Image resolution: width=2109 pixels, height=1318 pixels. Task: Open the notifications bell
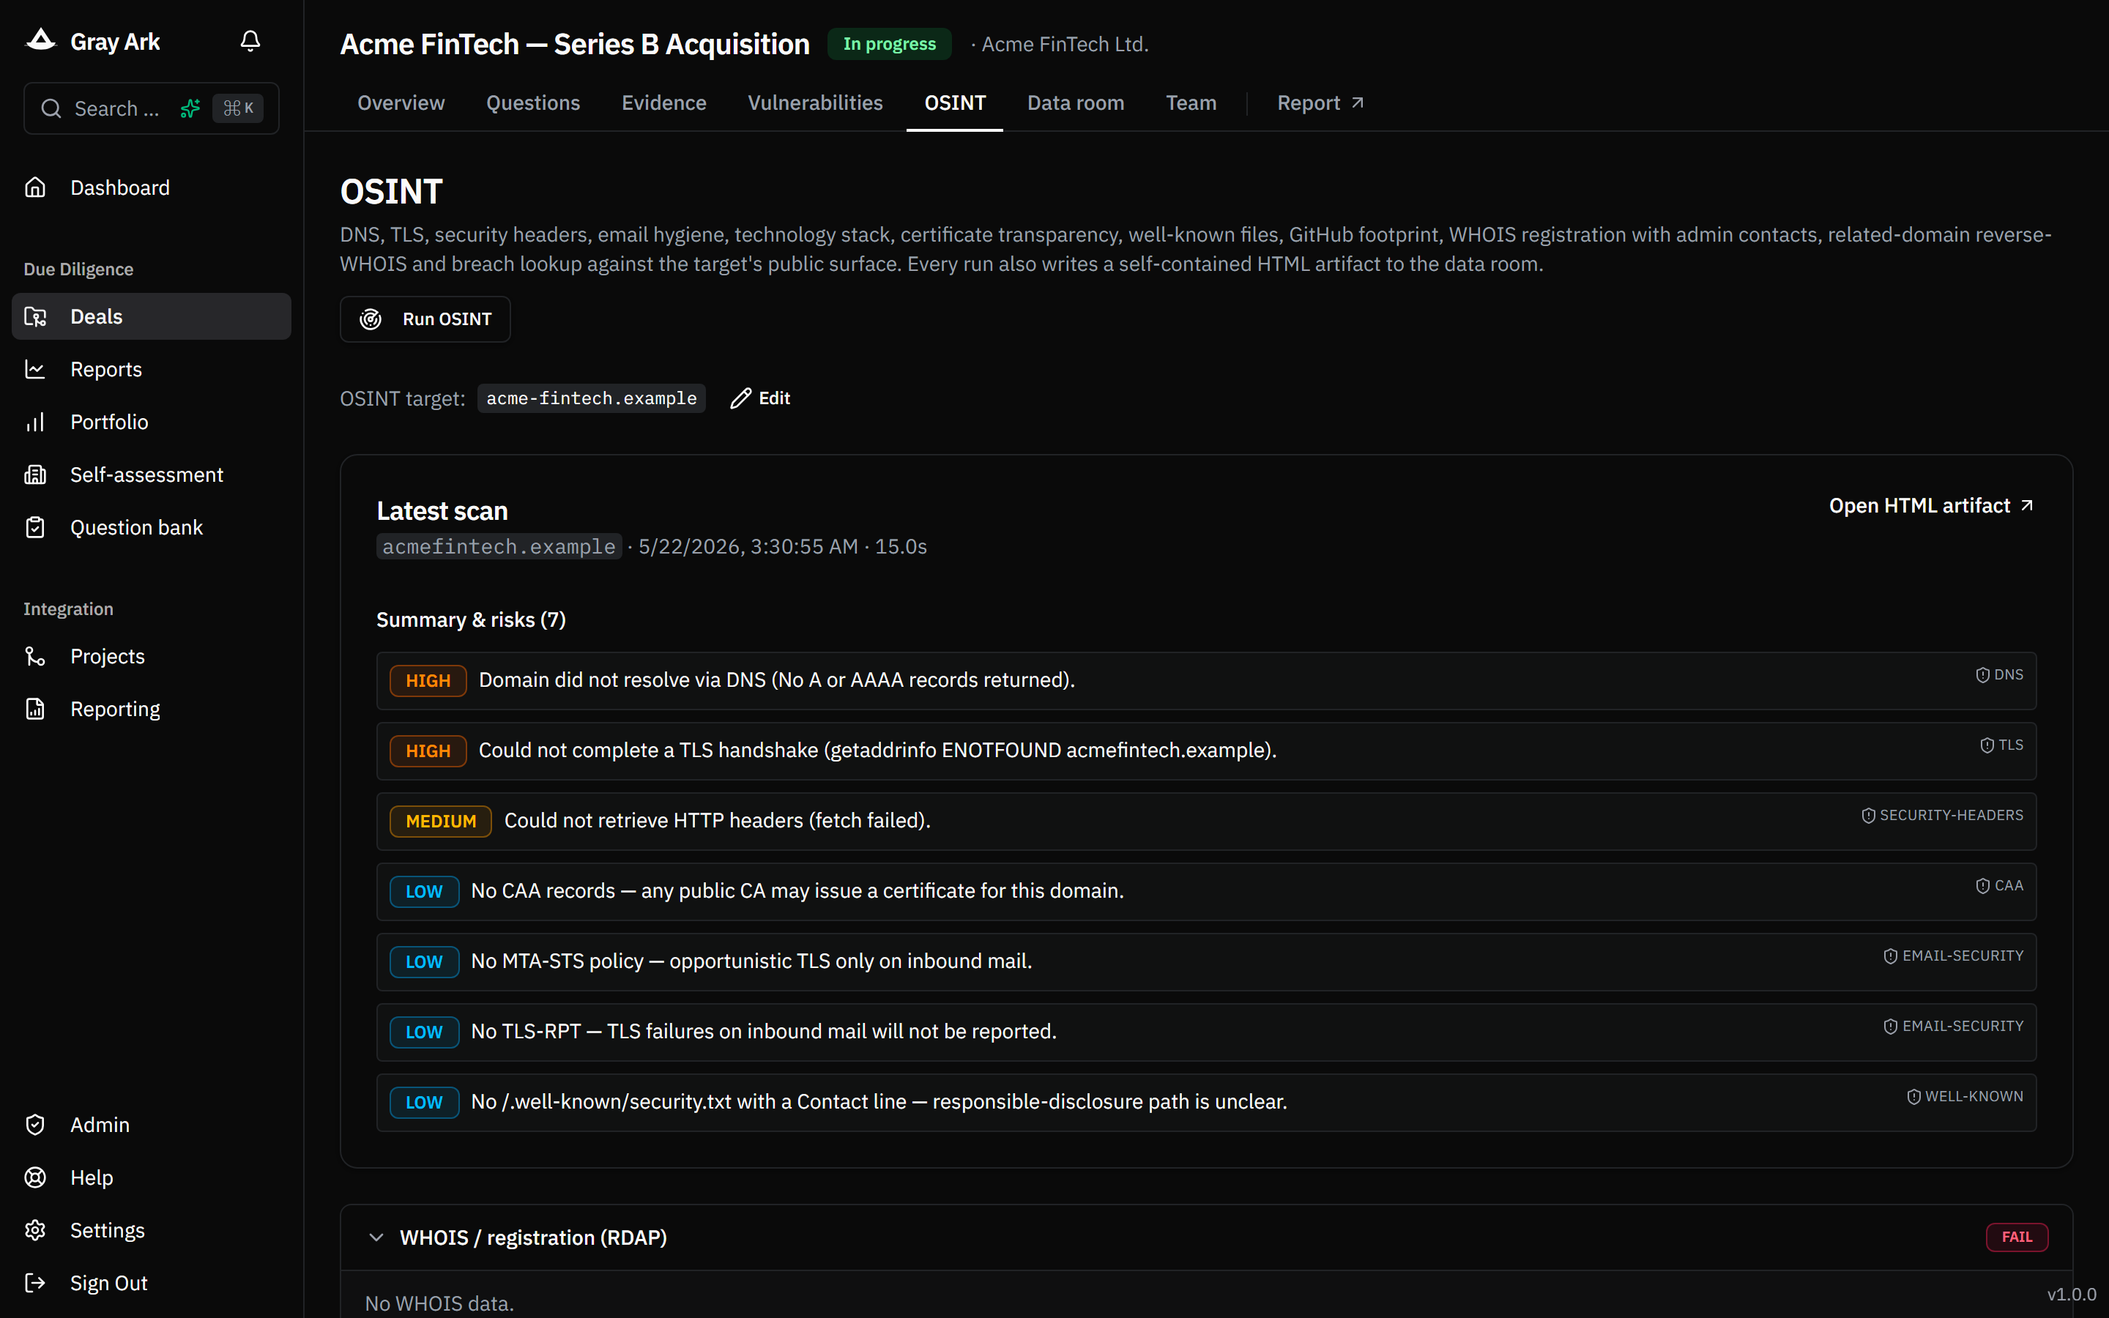coord(250,41)
